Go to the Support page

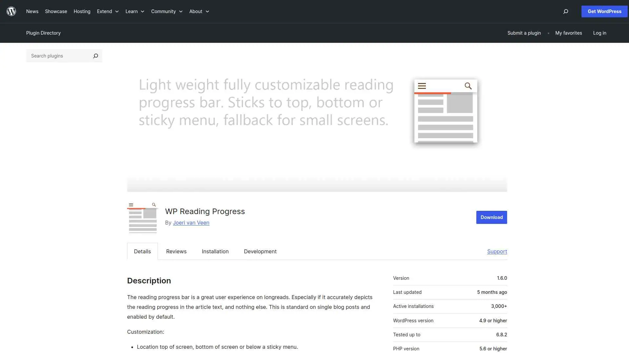497,251
